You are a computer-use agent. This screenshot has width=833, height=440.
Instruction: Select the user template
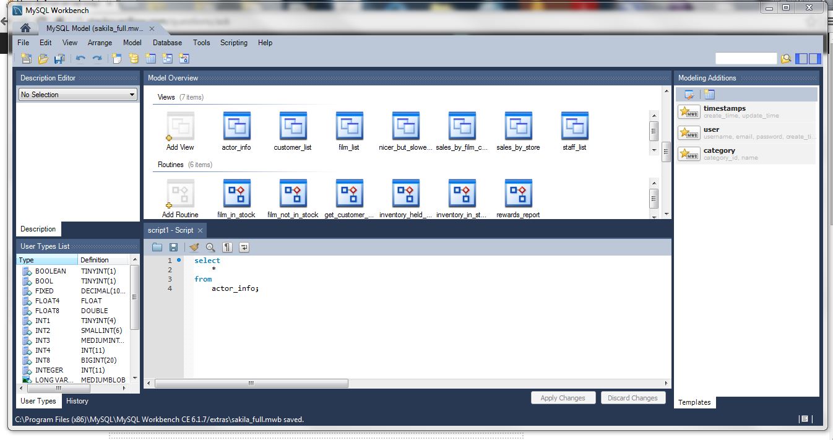[746, 132]
